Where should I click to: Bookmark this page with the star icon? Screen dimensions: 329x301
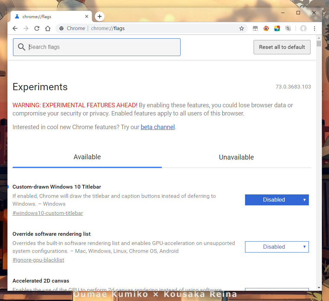242,28
